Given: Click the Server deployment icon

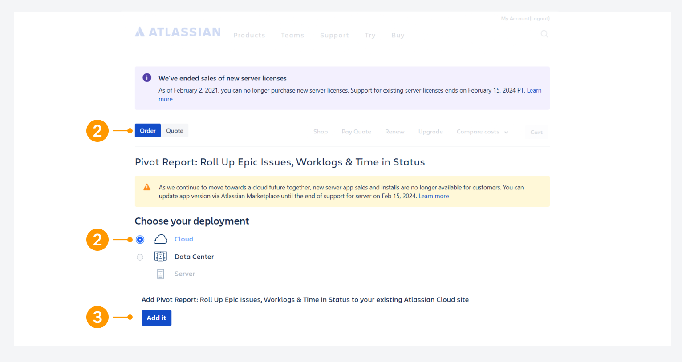Looking at the screenshot, I should tap(161, 274).
